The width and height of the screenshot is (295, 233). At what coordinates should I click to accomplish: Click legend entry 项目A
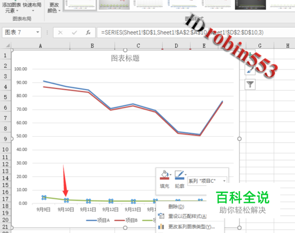(x=98, y=221)
